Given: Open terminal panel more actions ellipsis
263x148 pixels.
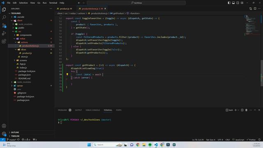Looking at the screenshot, I should 251,110.
